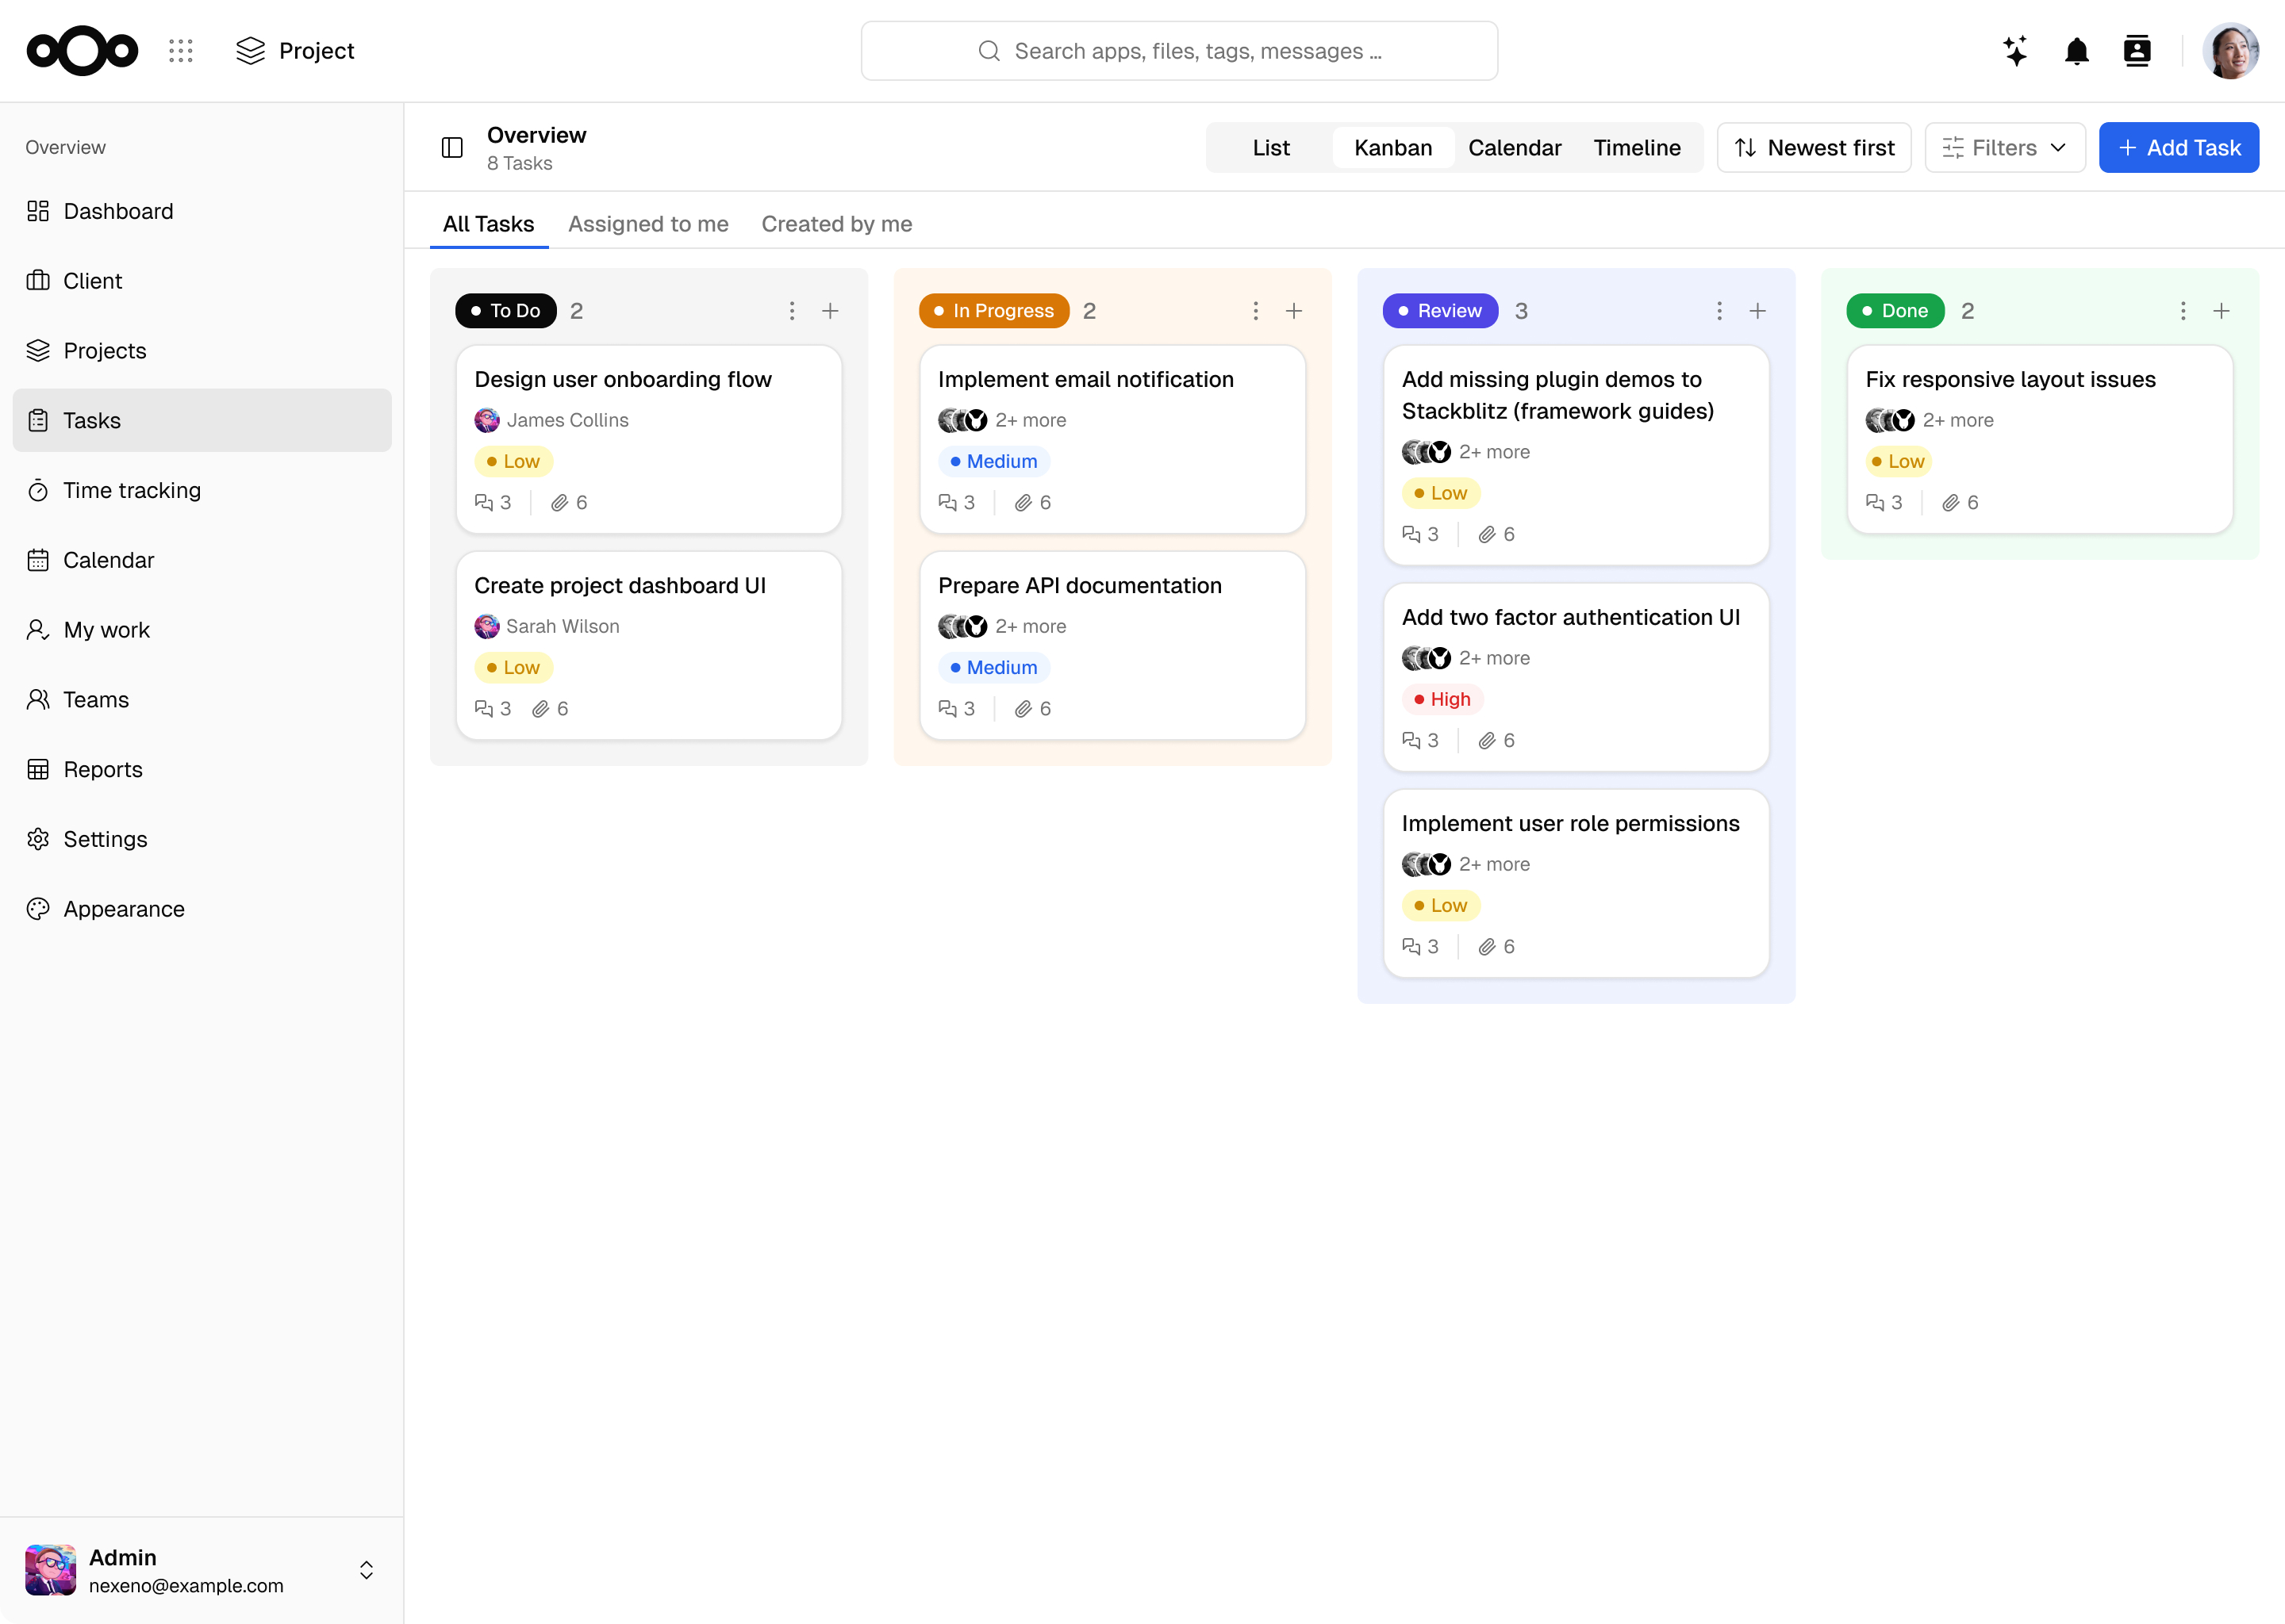Open the Prepare API documentation card
2285x1624 pixels.
click(1112, 645)
